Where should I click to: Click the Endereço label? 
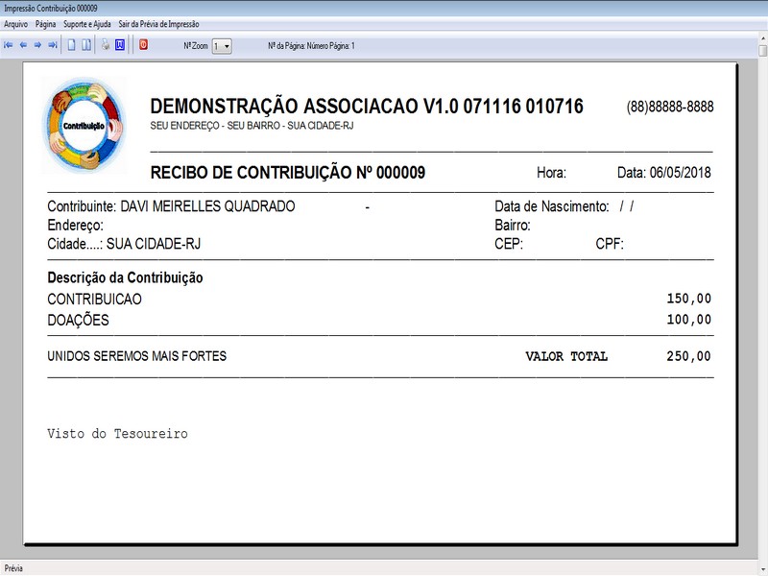[x=76, y=226]
